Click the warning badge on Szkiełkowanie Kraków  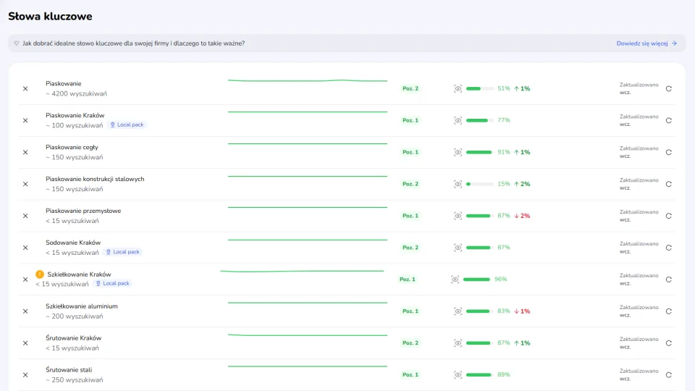click(40, 274)
